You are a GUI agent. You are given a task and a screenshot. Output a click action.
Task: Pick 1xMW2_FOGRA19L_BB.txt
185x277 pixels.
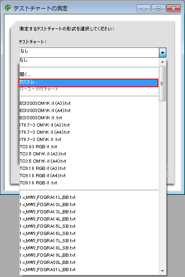(x=89, y=255)
